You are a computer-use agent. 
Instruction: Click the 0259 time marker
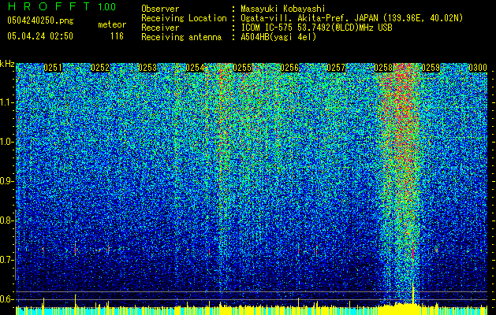click(431, 68)
